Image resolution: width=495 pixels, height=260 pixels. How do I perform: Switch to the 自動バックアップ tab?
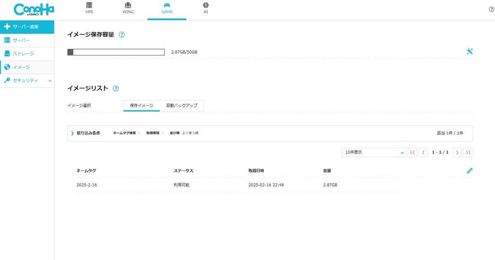[181, 106]
